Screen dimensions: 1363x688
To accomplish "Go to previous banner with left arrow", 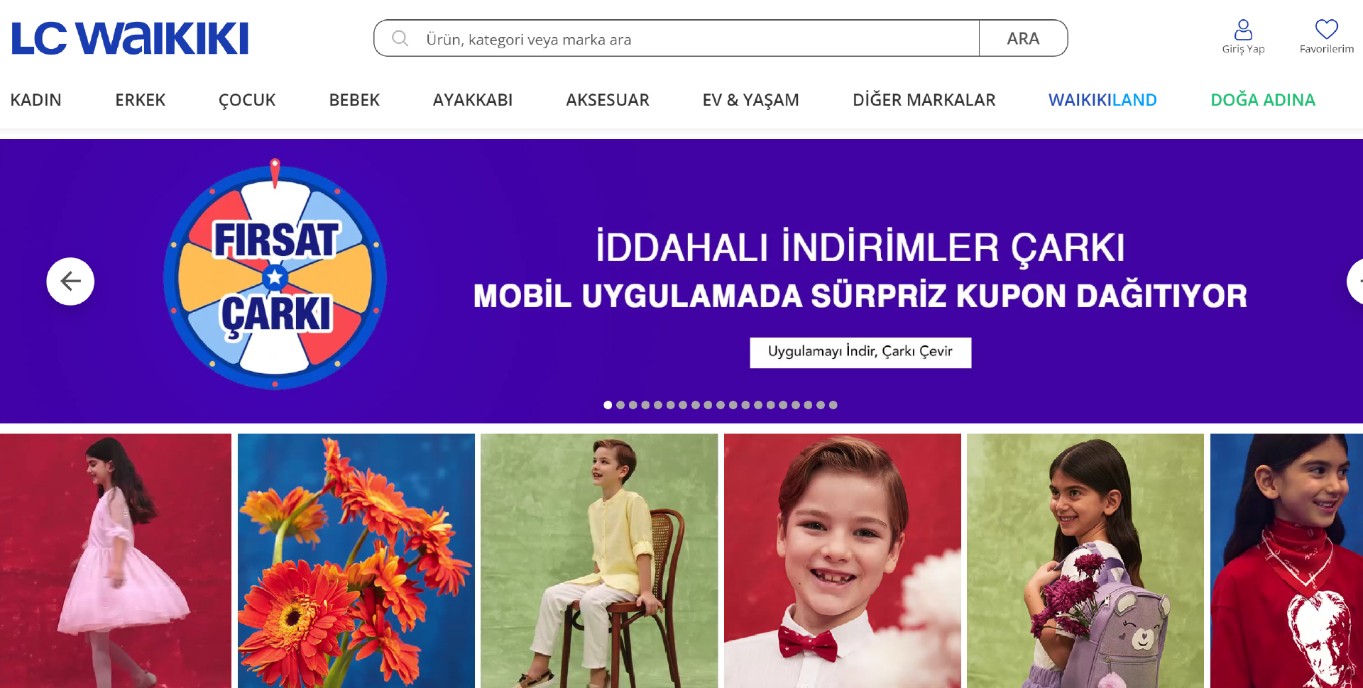I will point(70,282).
